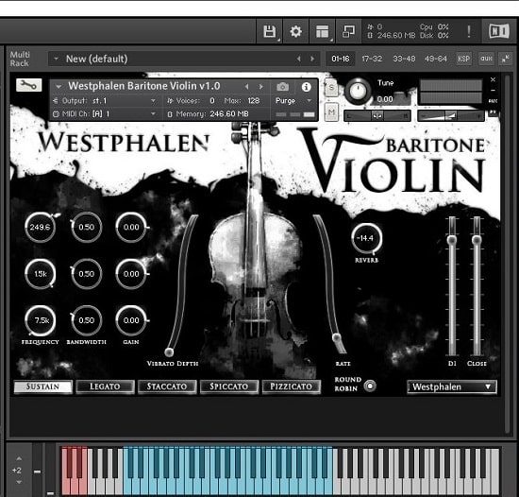Image resolution: width=519 pixels, height=497 pixels.
Task: Shift keyboard octave down arrow
Action: [19, 482]
